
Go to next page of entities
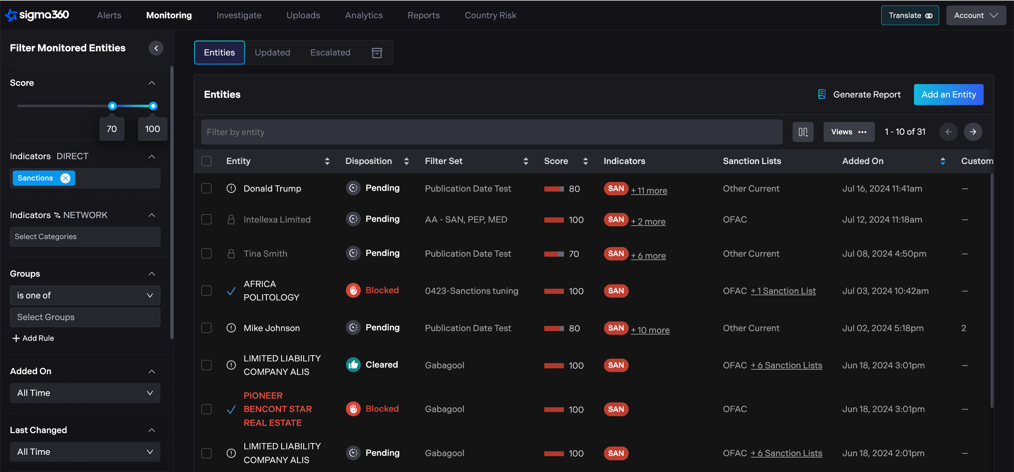pyautogui.click(x=973, y=132)
